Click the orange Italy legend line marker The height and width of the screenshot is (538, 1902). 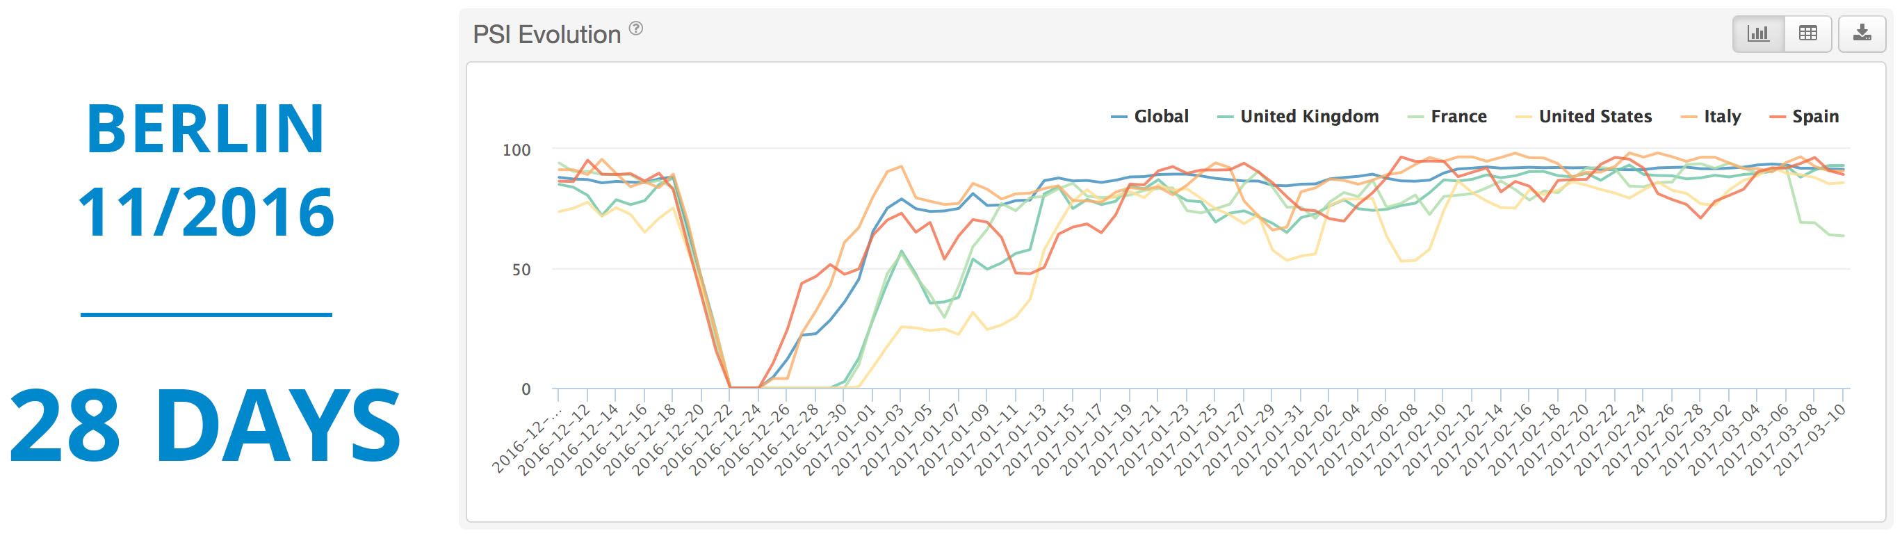(1689, 117)
